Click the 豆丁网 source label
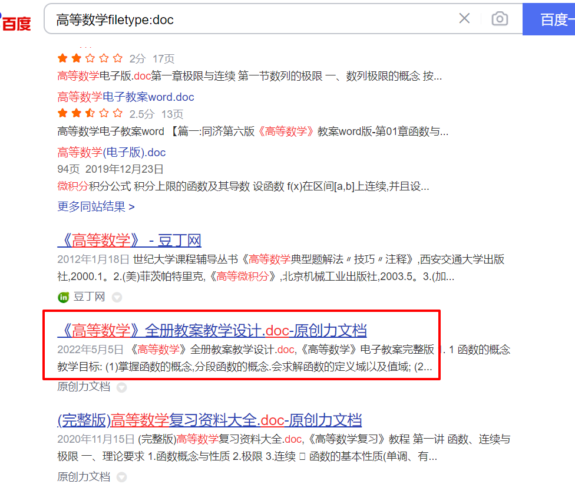This screenshot has width=575, height=487. tap(89, 297)
